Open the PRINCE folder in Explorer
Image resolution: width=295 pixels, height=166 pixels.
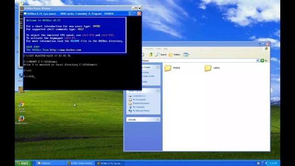click(172, 68)
